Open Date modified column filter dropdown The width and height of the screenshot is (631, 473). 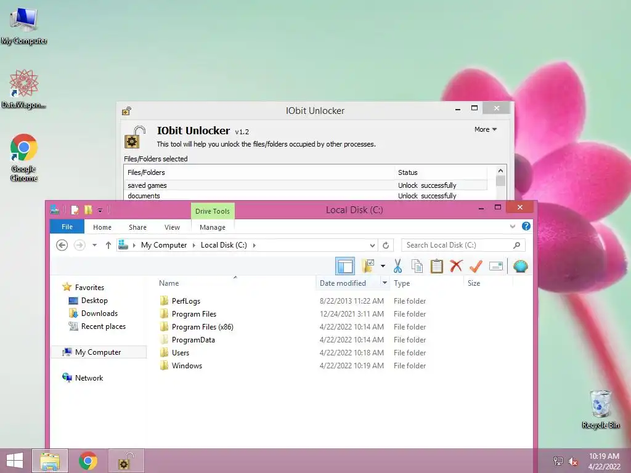click(385, 283)
